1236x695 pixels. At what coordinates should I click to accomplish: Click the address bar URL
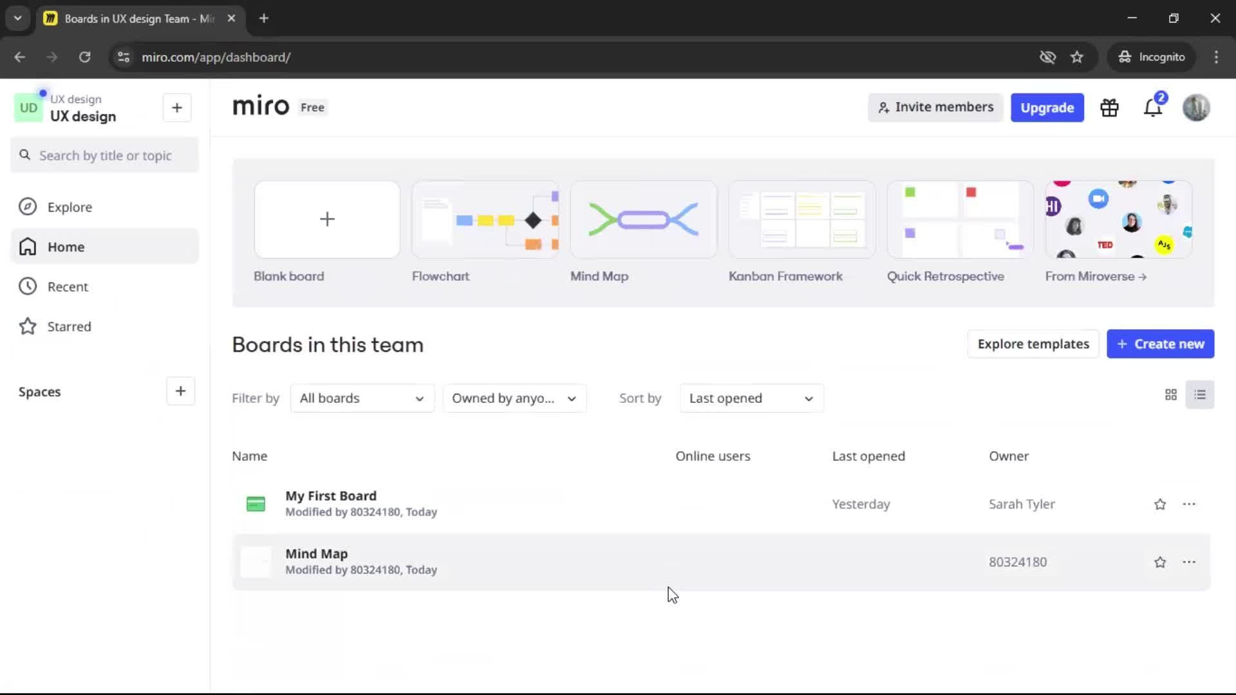[x=216, y=57]
